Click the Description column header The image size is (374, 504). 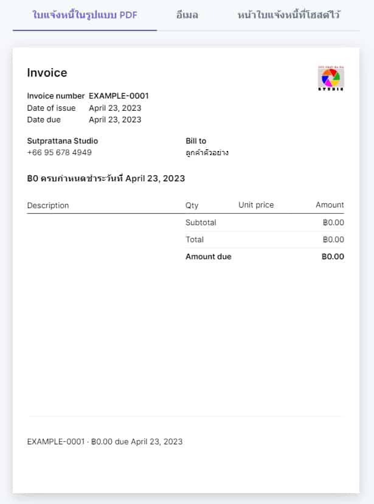[48, 205]
